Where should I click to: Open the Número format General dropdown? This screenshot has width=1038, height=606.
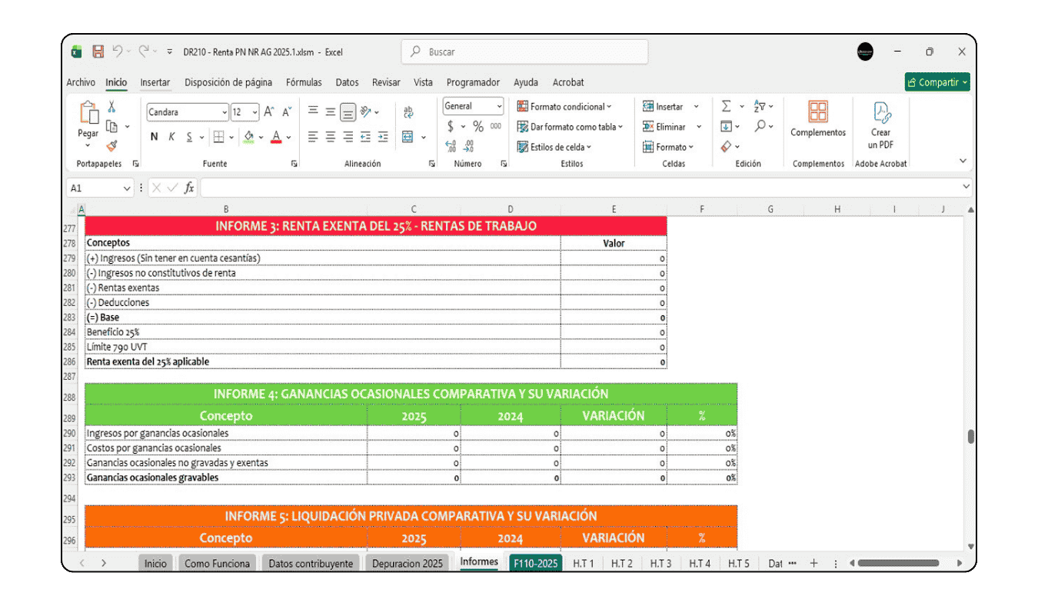pos(498,105)
